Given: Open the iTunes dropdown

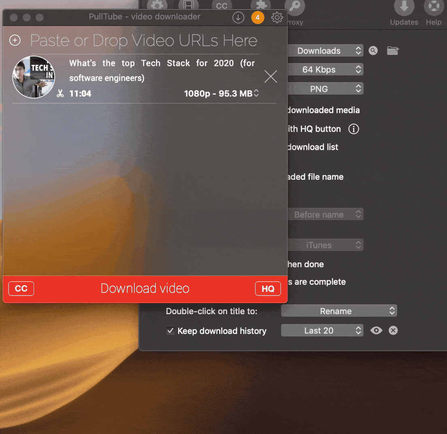Looking at the screenshot, I should pos(325,245).
